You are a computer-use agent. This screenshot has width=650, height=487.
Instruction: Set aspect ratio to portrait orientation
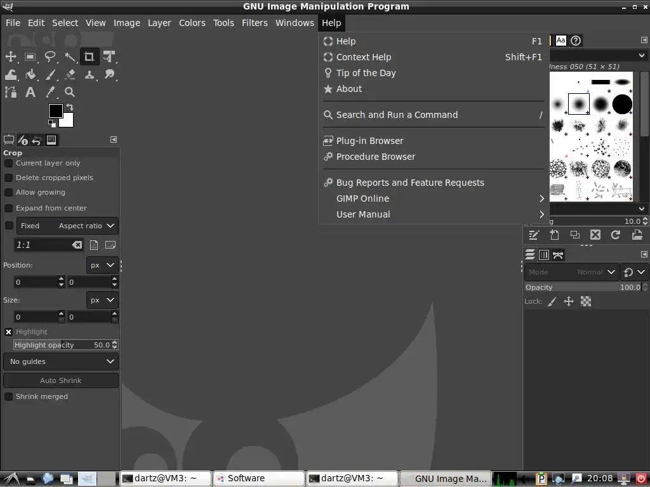[x=94, y=245]
